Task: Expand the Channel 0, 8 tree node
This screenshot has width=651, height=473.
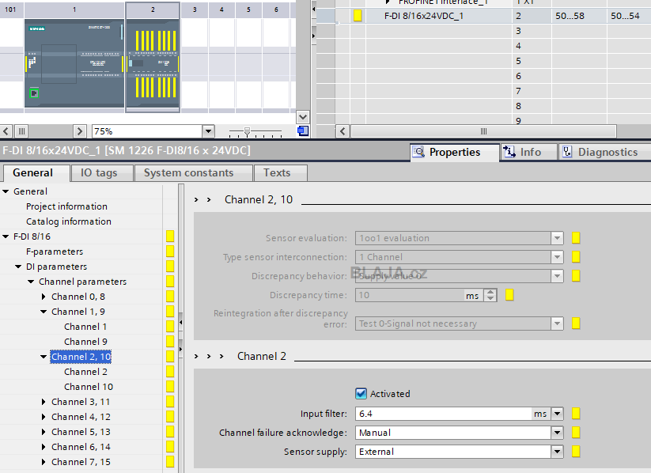Action: [44, 297]
